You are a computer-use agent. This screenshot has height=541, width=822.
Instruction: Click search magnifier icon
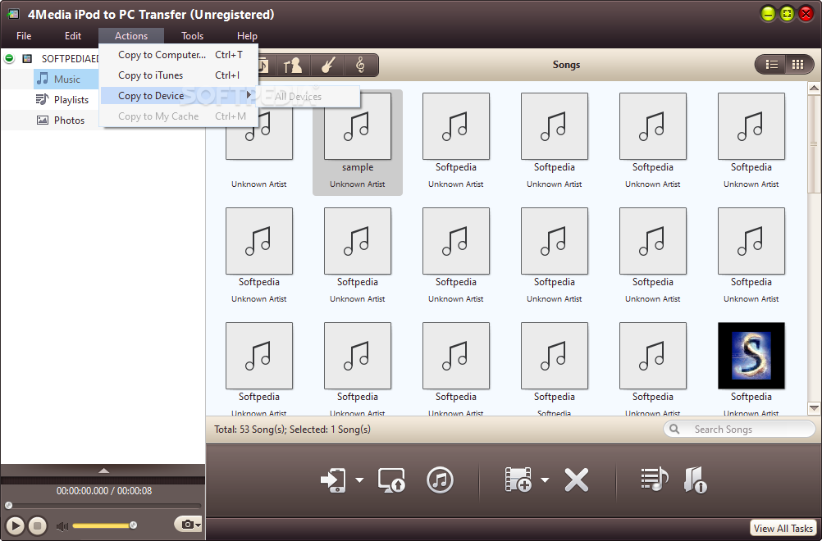[674, 429]
